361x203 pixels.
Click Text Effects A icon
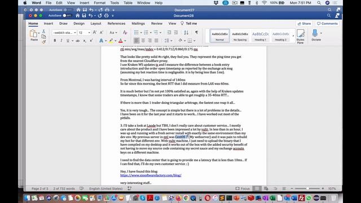tap(101, 41)
